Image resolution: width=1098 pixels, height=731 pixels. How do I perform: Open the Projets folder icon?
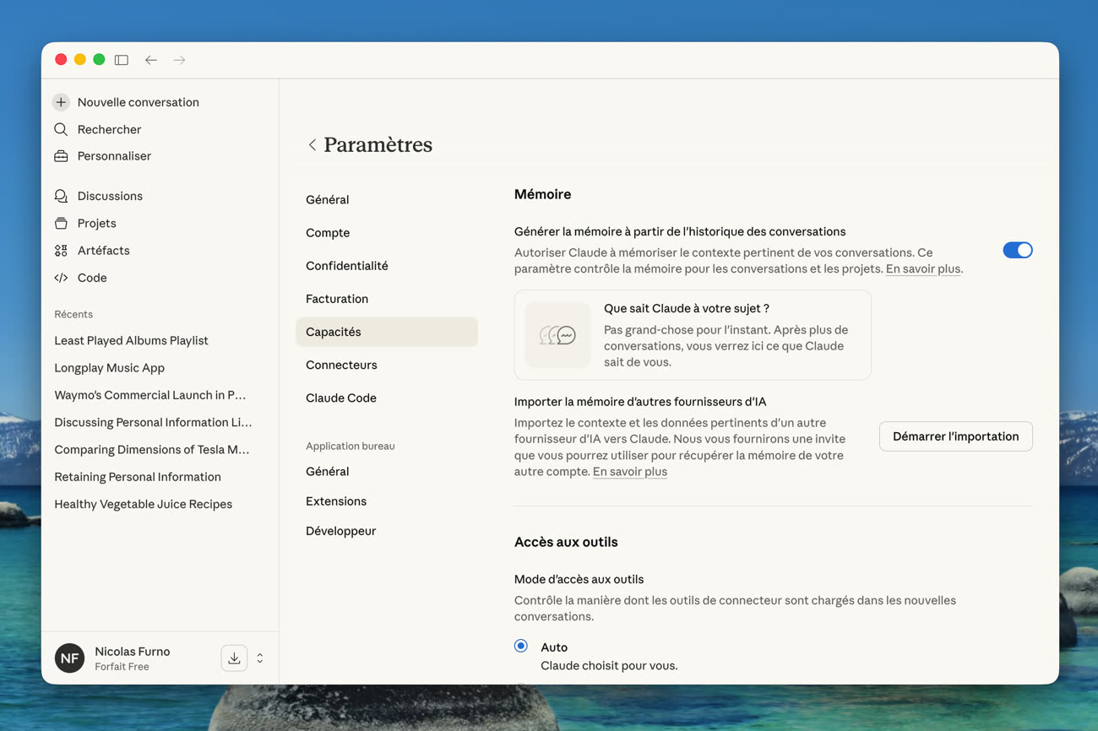61,223
